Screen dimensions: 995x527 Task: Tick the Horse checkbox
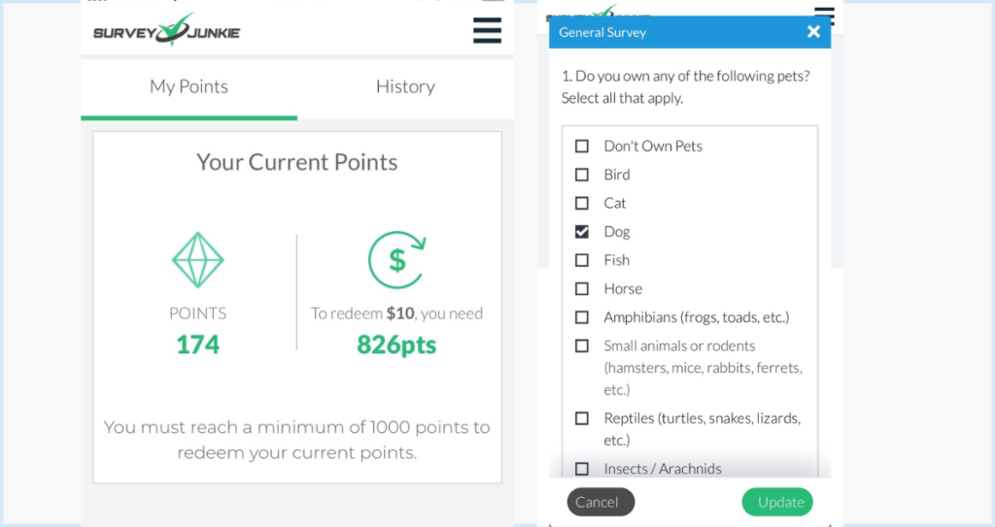tap(582, 288)
